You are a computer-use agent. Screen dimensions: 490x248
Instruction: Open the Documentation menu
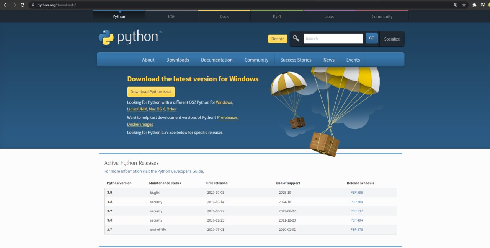217,60
